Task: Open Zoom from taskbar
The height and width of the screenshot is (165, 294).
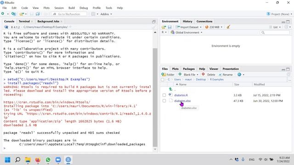Action: pyautogui.click(x=58, y=160)
